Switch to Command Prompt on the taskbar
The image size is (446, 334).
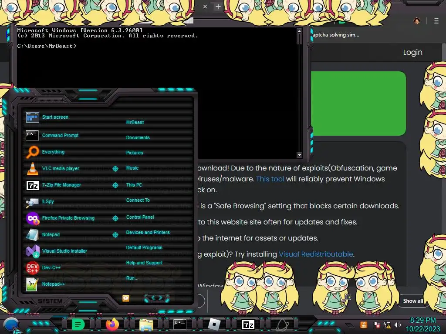[180, 324]
